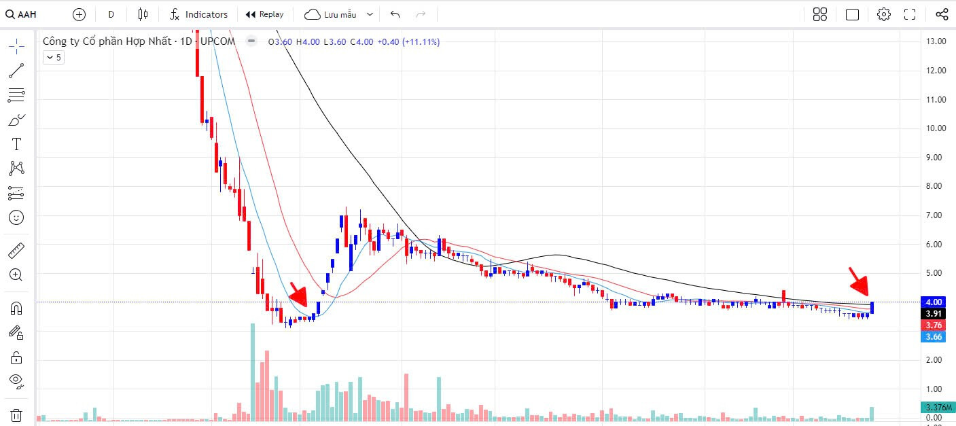The image size is (956, 426).
Task: Click the 13.00 price axis label
Action: (936, 41)
